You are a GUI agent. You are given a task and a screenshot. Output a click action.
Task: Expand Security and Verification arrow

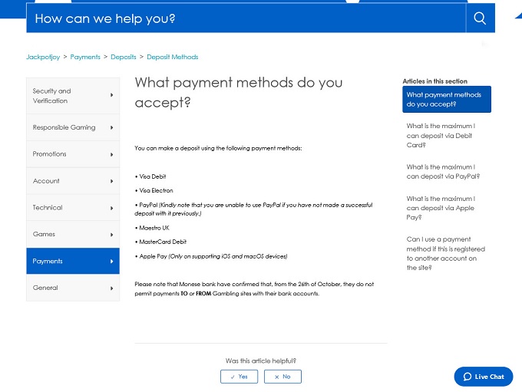(112, 95)
